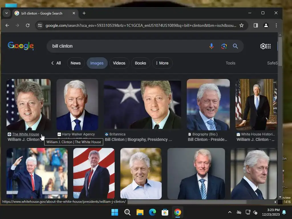Open the Chrome profile icon
Viewport: 292px width, 219px height.
pyautogui.click(x=266, y=25)
